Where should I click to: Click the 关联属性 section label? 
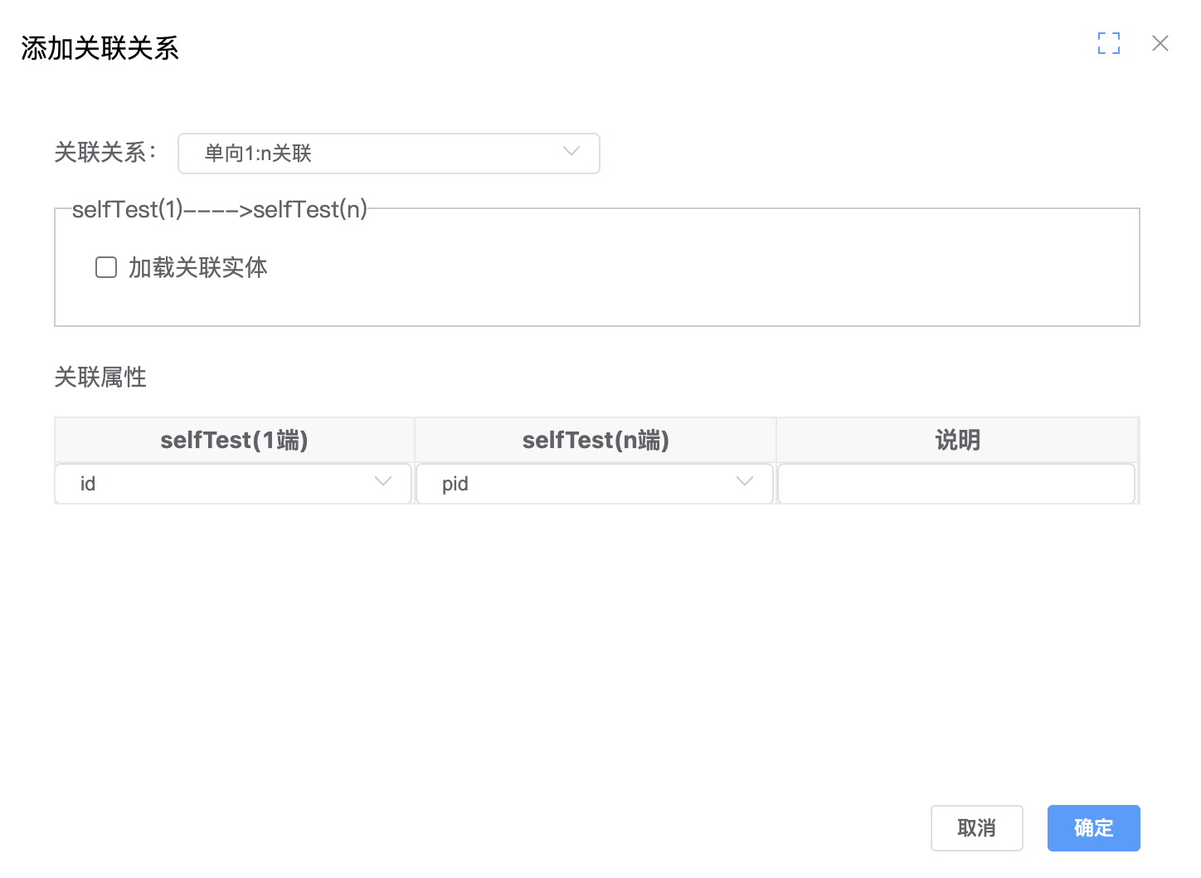click(x=100, y=378)
